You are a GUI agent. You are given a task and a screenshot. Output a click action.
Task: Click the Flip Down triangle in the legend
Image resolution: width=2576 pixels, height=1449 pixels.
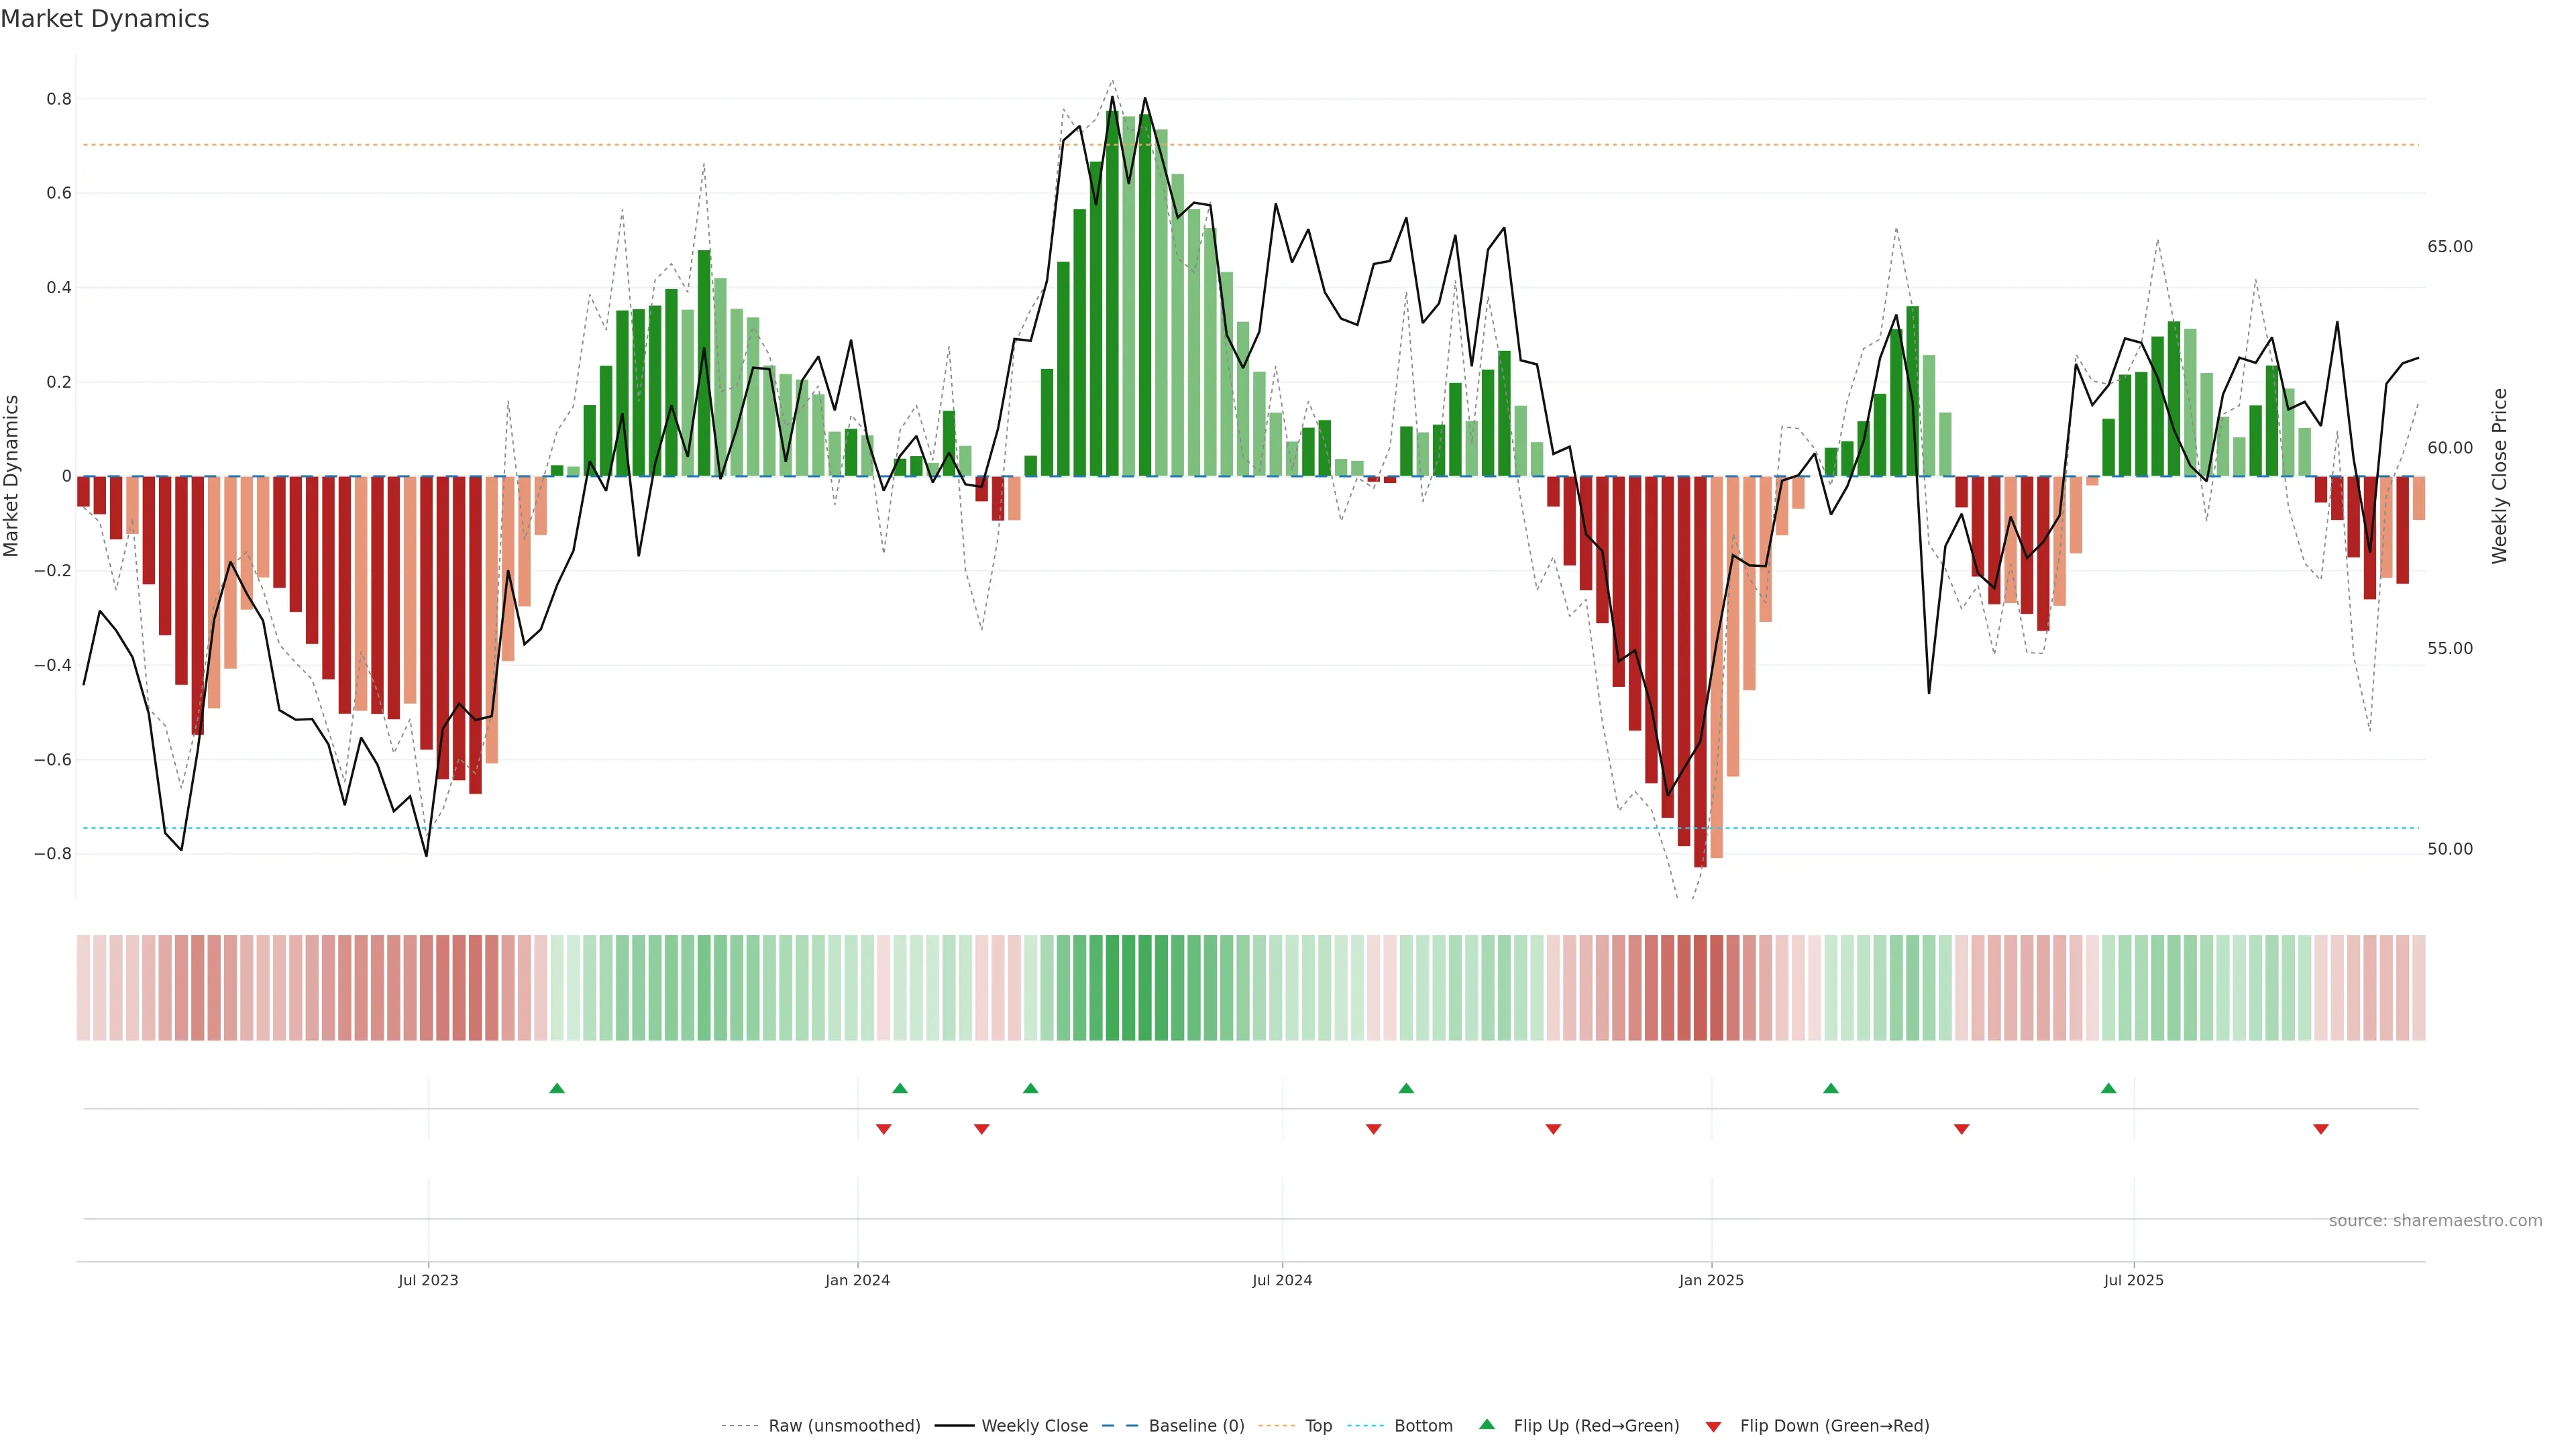point(1713,1427)
